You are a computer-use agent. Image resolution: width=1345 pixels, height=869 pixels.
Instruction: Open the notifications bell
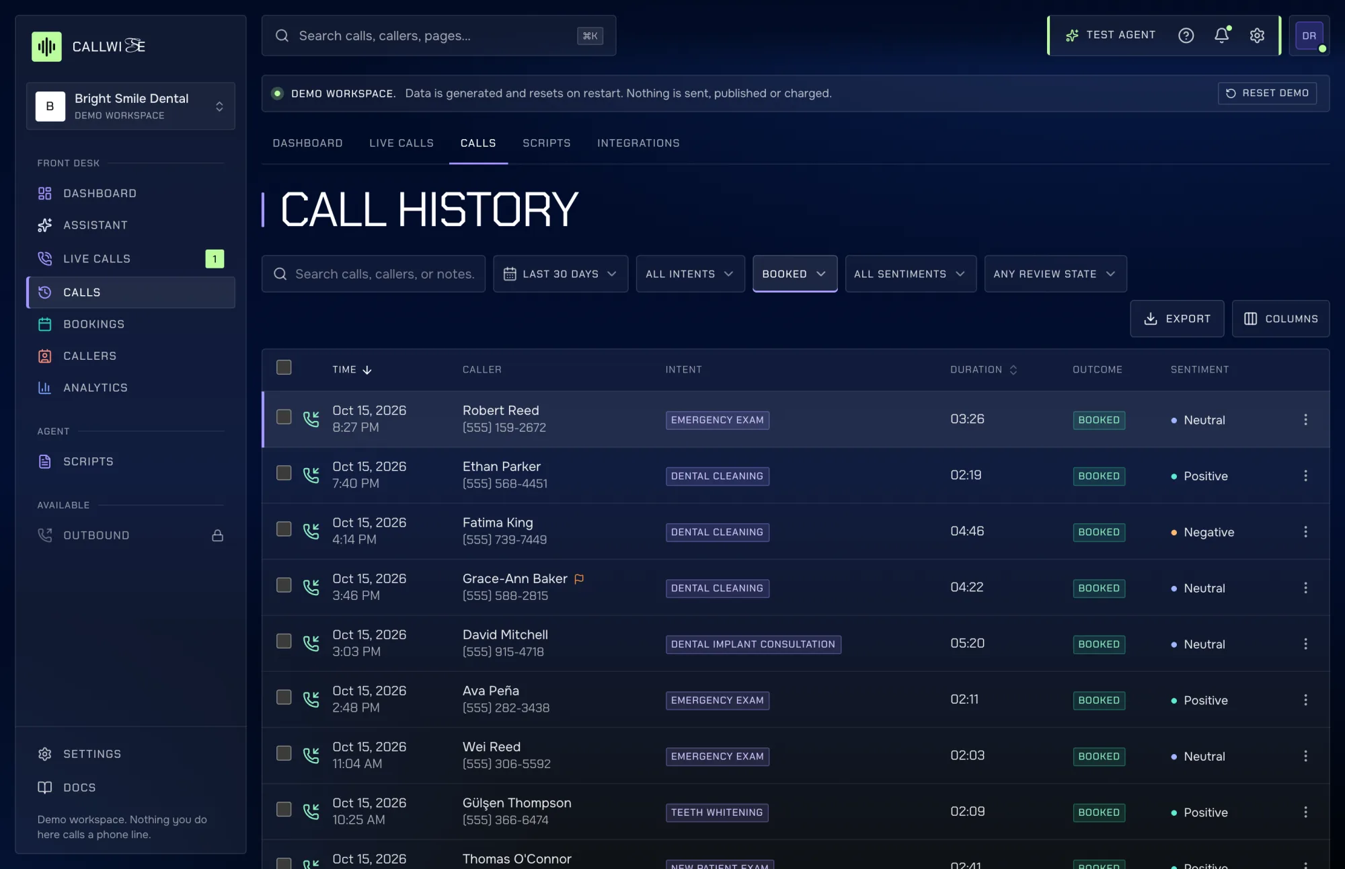(1222, 36)
